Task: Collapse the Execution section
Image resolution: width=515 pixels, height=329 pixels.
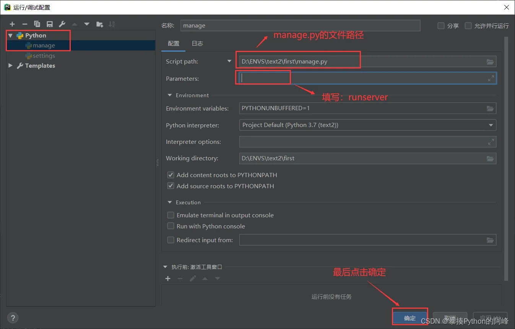Action: tap(170, 202)
